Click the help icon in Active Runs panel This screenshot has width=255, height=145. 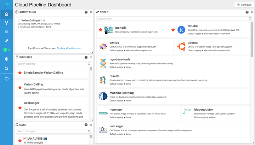86,12
